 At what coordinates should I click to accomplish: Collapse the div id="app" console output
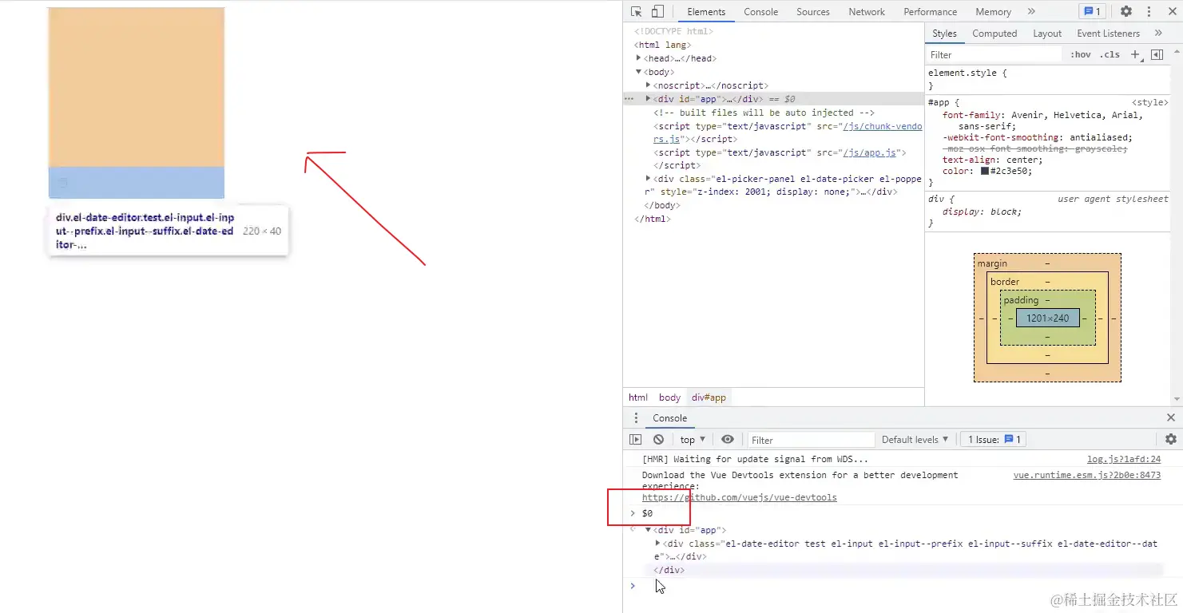(x=648, y=530)
